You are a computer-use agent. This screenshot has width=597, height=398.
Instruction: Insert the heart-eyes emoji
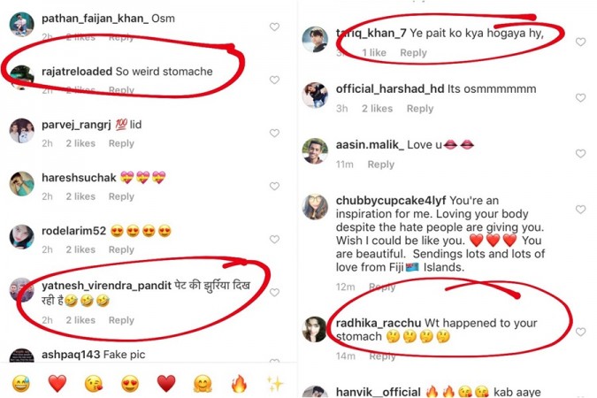130,384
